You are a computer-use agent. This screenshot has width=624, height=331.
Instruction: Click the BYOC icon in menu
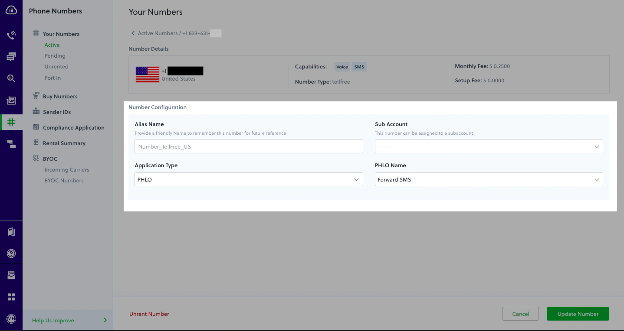click(x=36, y=158)
